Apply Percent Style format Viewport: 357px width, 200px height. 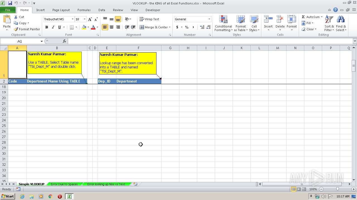(187, 27)
